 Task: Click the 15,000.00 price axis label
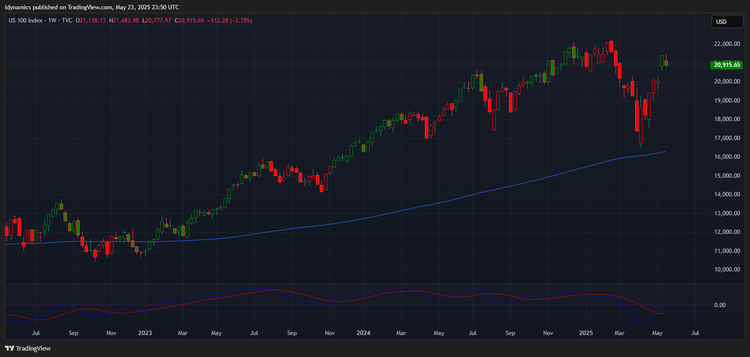point(727,176)
